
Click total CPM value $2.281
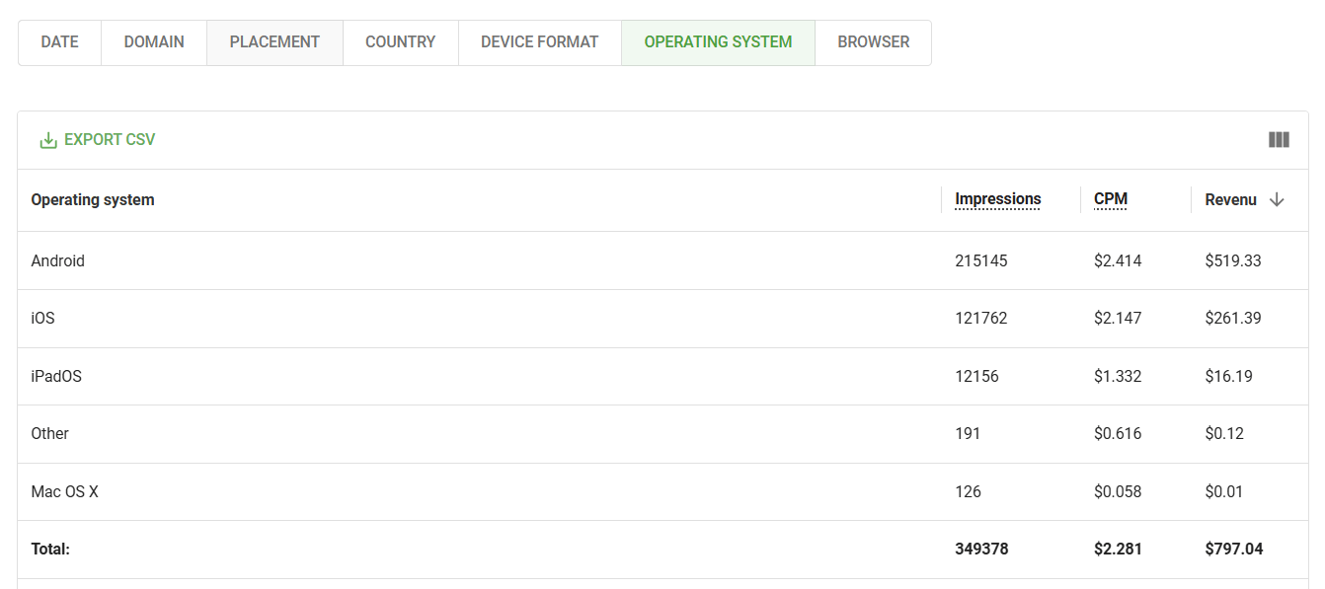[1119, 550]
